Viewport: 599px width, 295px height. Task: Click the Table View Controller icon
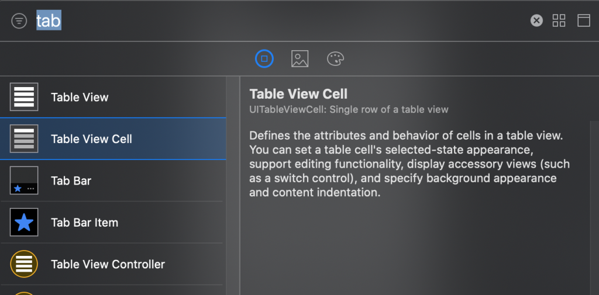[24, 264]
